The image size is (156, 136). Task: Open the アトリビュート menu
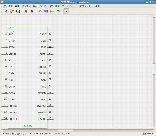pos(70,6)
